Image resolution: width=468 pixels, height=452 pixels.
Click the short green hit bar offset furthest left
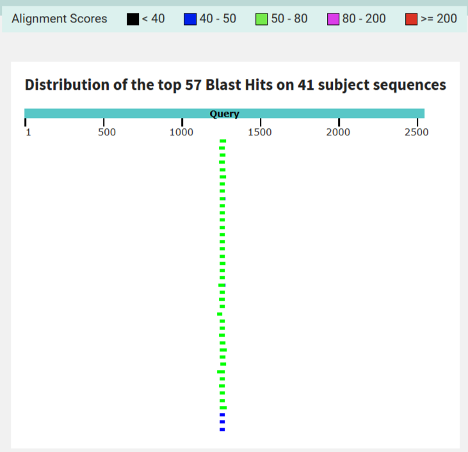point(220,314)
